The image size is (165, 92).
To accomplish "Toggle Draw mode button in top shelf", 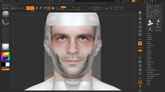I will (32, 8).
